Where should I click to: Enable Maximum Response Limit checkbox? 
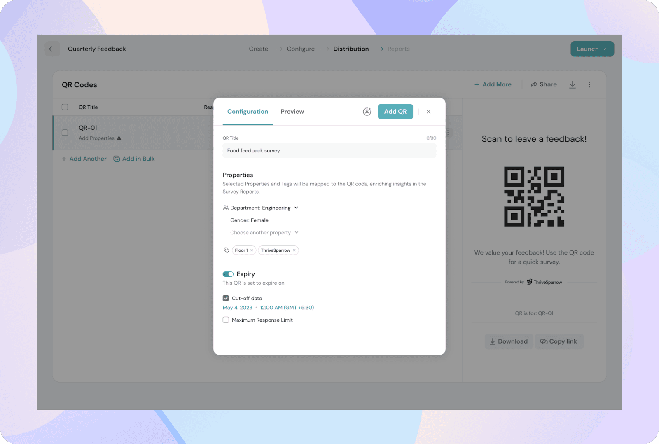[226, 320]
